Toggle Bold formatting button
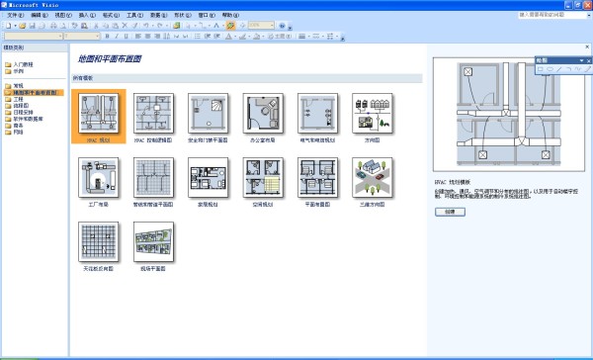The height and width of the screenshot is (360, 593). tap(107, 37)
